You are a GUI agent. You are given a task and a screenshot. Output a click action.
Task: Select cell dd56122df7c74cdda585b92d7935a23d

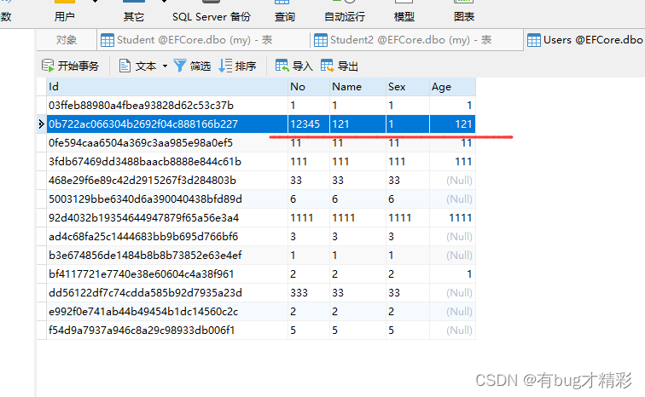point(167,293)
